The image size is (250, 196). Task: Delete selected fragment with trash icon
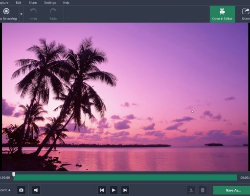pos(203,190)
